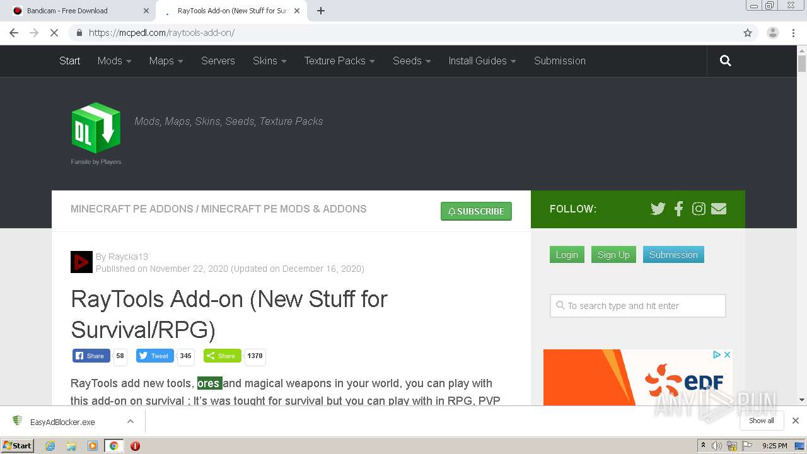Select the RayTools Add-on tab

click(232, 11)
